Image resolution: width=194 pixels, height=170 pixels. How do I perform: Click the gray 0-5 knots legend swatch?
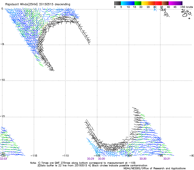pyautogui.click(x=117, y=3)
